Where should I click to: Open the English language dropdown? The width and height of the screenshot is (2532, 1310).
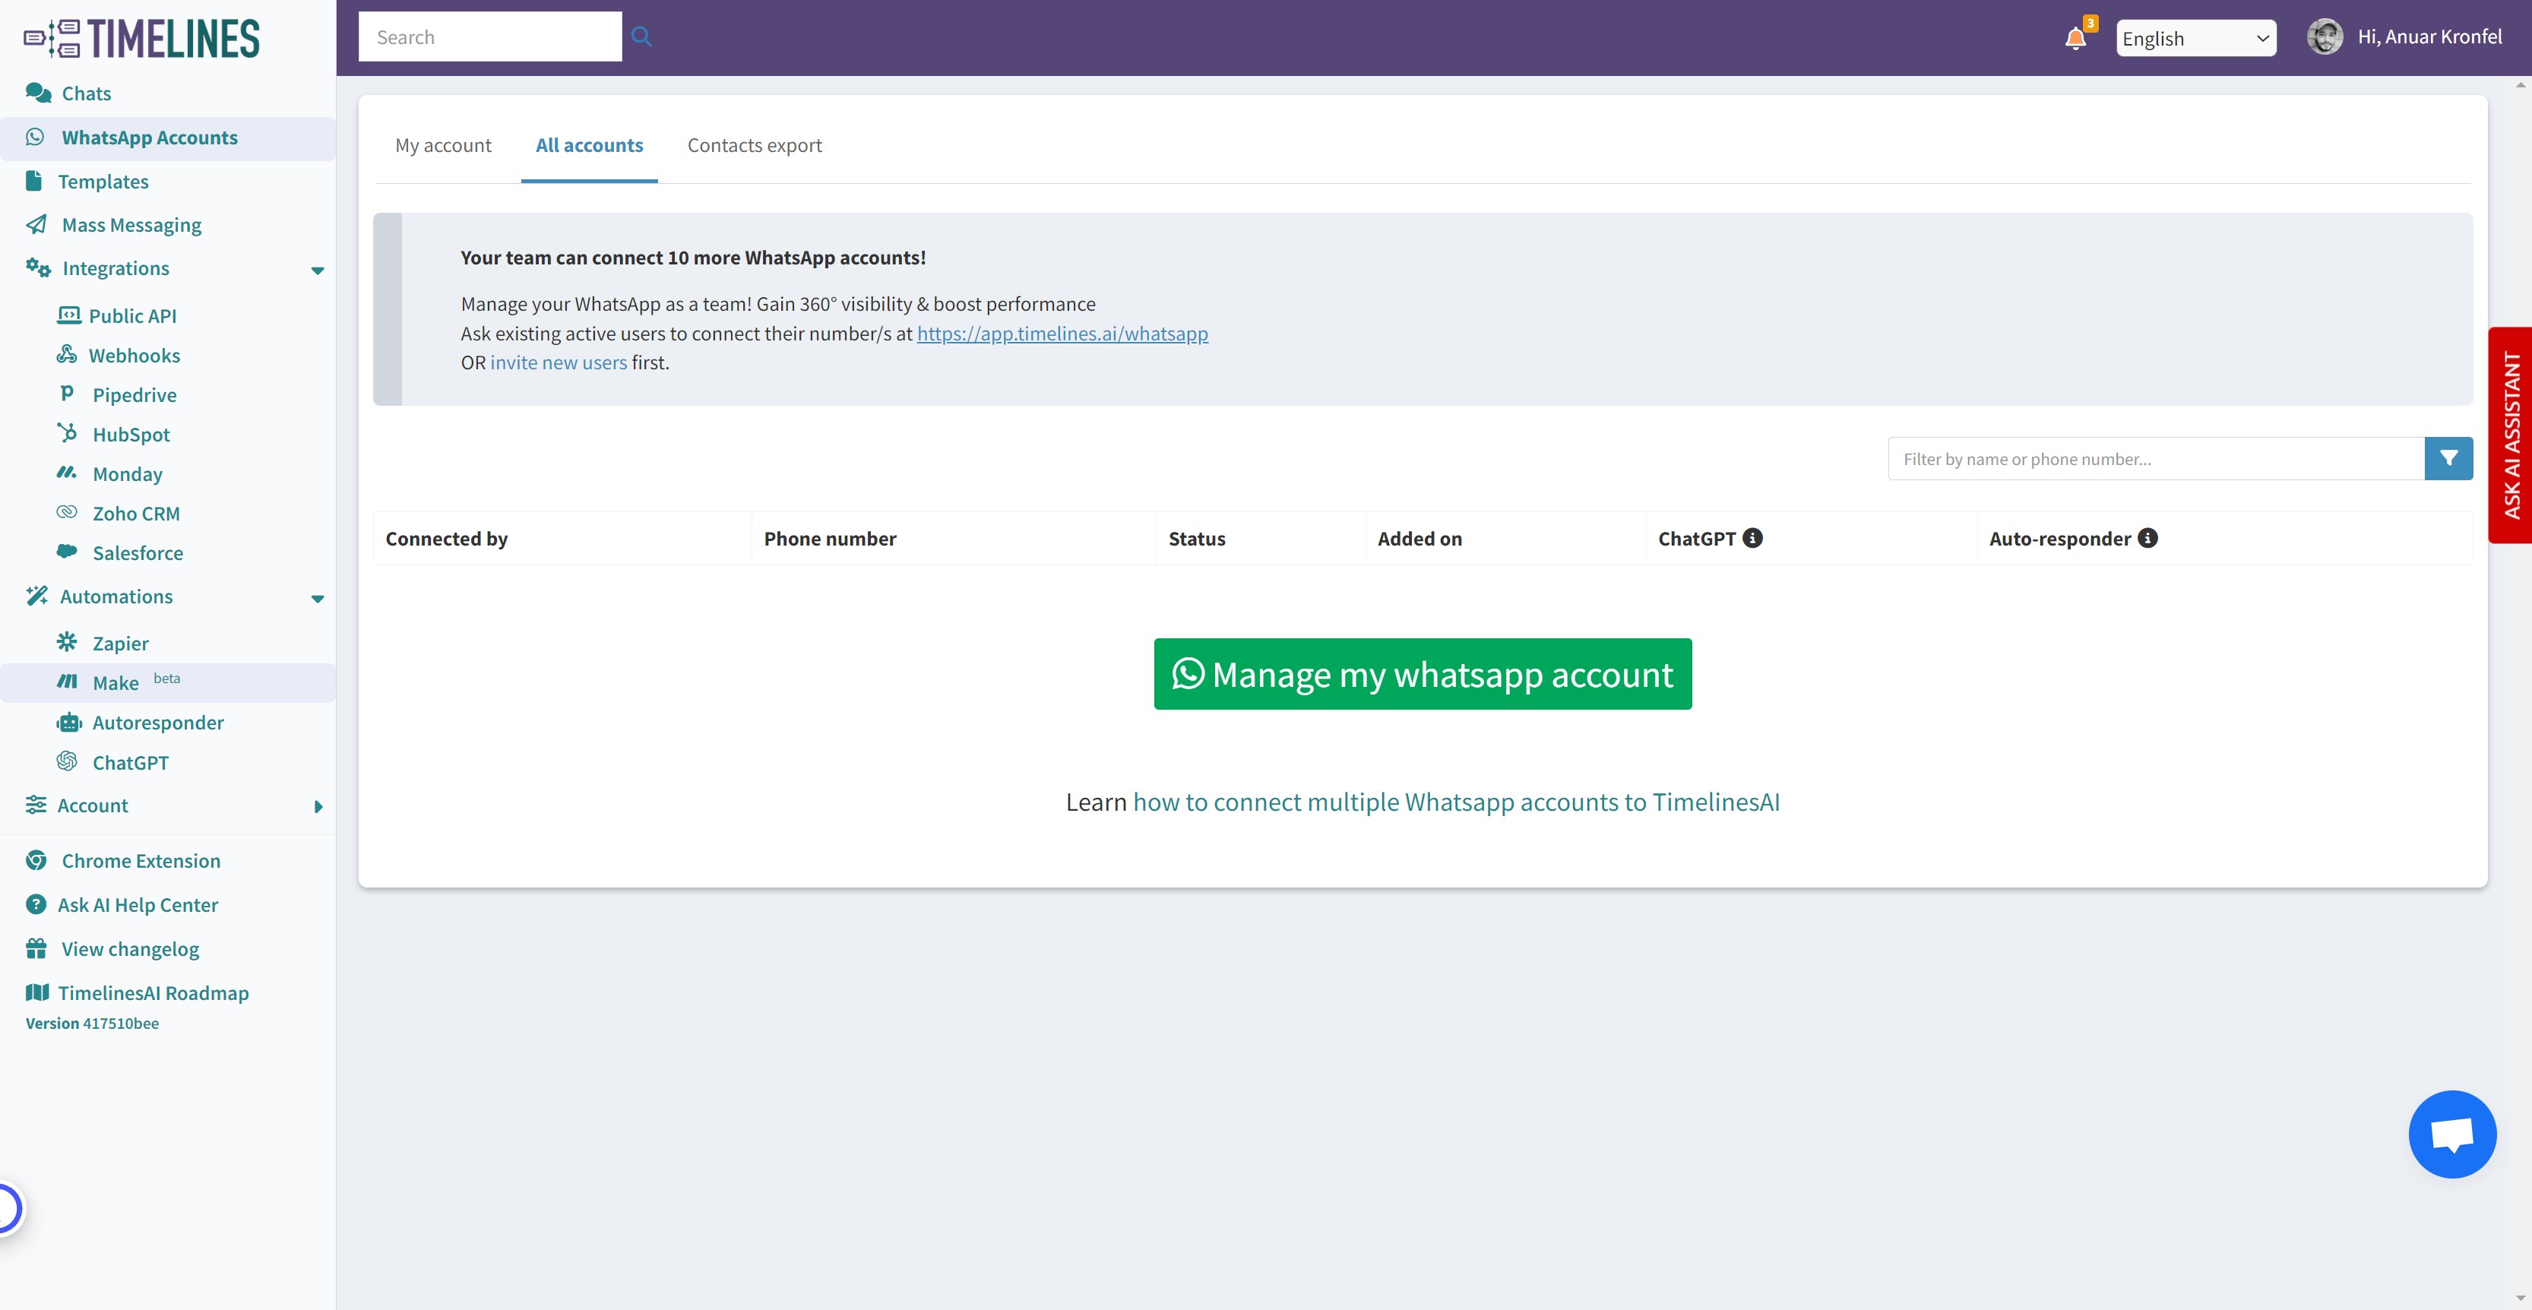point(2195,38)
